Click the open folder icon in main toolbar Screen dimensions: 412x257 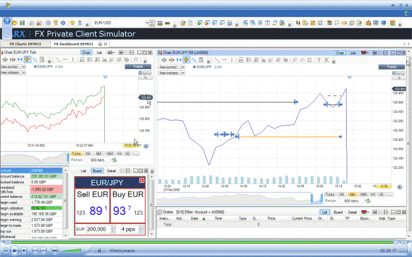(15, 23)
